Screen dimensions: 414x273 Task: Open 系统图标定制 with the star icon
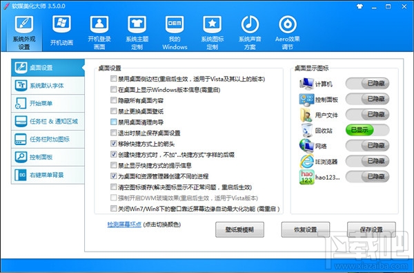coord(213,32)
